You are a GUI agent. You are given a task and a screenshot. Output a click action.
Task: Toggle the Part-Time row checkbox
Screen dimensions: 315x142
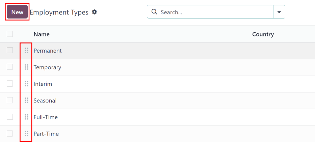click(x=10, y=134)
